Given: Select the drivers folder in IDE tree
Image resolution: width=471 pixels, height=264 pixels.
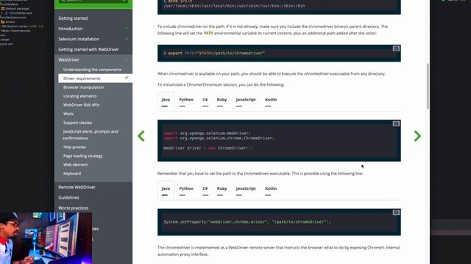Looking at the screenshot, I should pyautogui.click(x=10, y=22).
